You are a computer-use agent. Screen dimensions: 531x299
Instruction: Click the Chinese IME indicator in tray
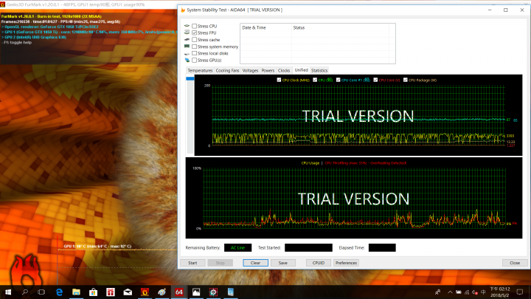pyautogui.click(x=483, y=292)
